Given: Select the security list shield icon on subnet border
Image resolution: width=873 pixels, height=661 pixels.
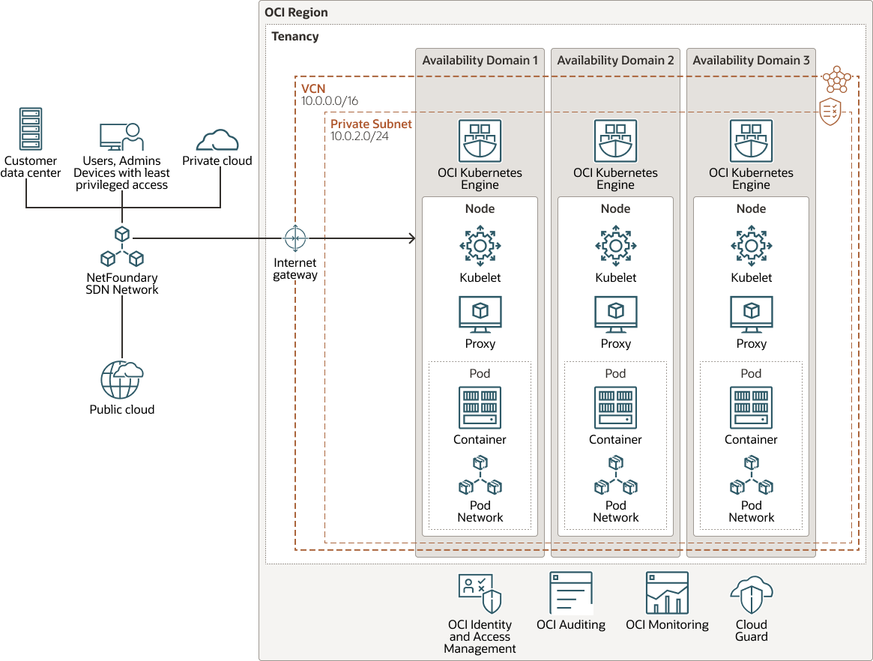Looking at the screenshot, I should (830, 112).
